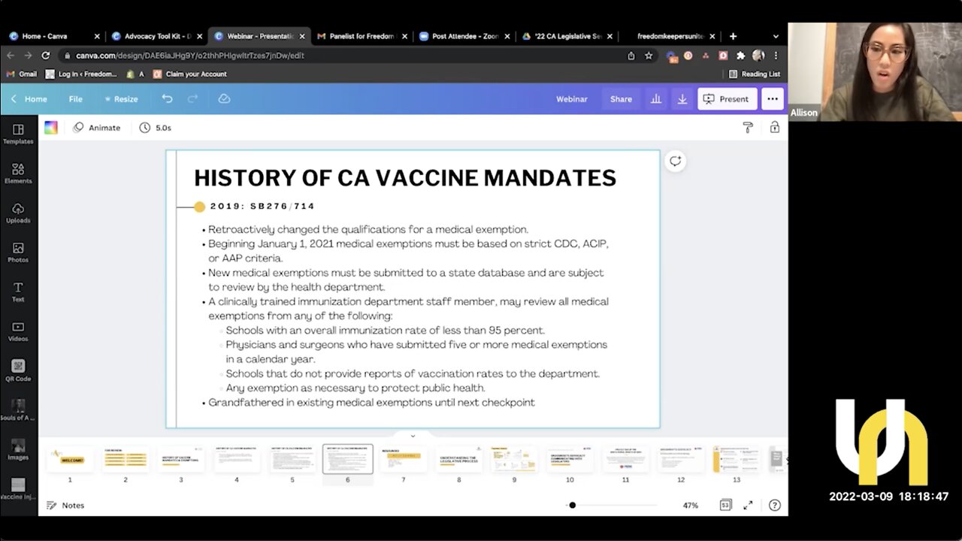Viewport: 962px width, 541px height.
Task: Click the slide title History of CA Vaccine Mandates
Action: tap(405, 177)
